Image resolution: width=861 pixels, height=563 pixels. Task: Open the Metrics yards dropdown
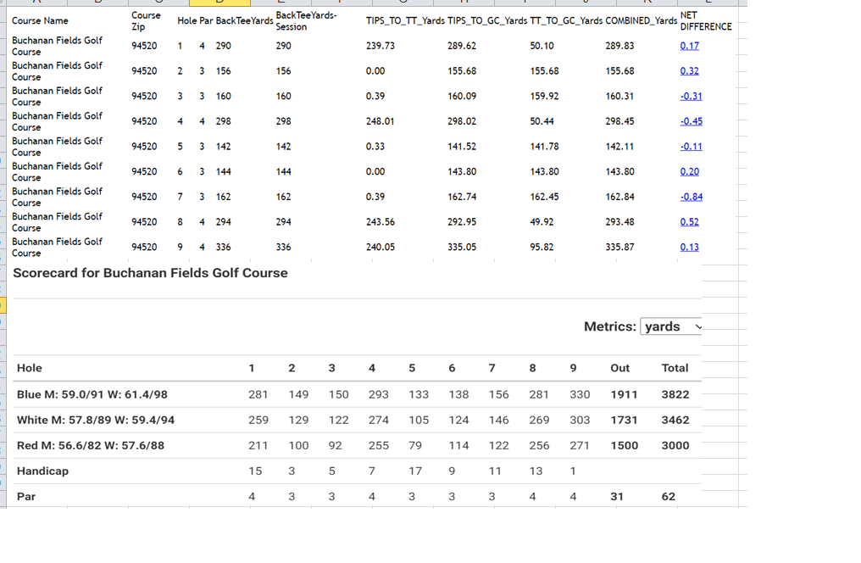coord(671,326)
